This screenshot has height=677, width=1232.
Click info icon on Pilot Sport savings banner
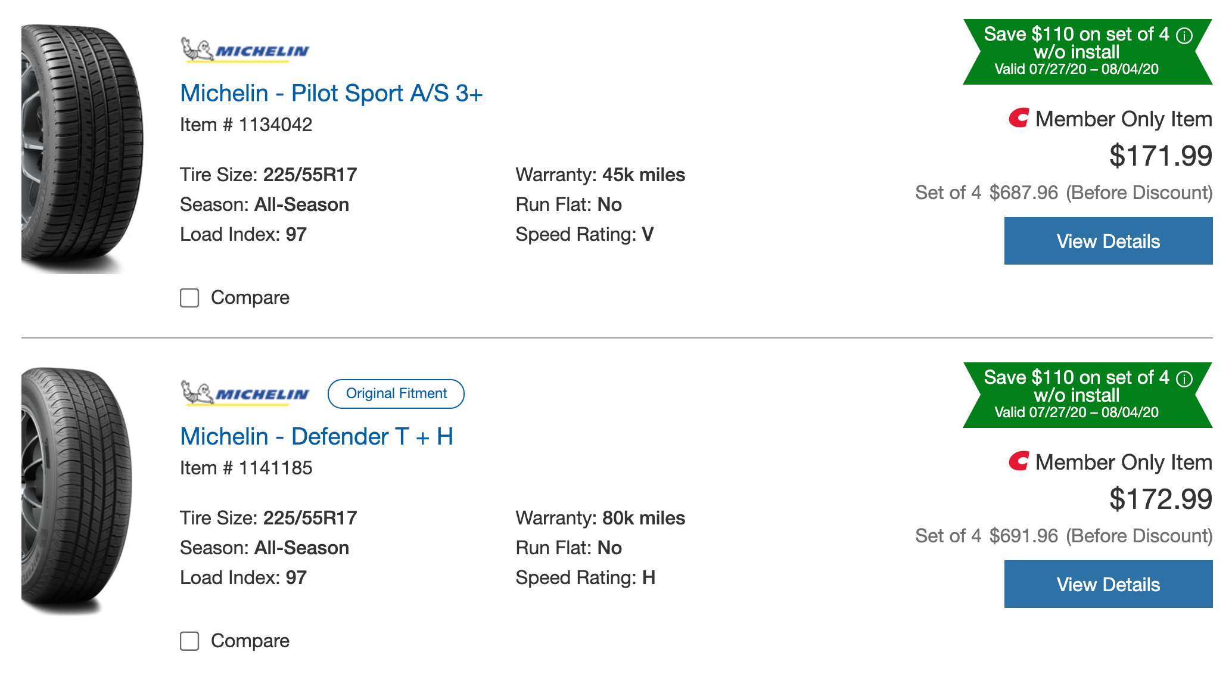[1185, 36]
